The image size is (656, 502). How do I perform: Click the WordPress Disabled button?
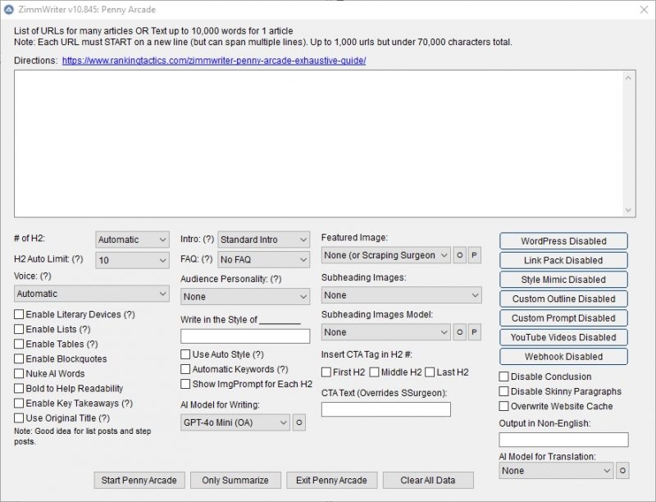coord(563,241)
